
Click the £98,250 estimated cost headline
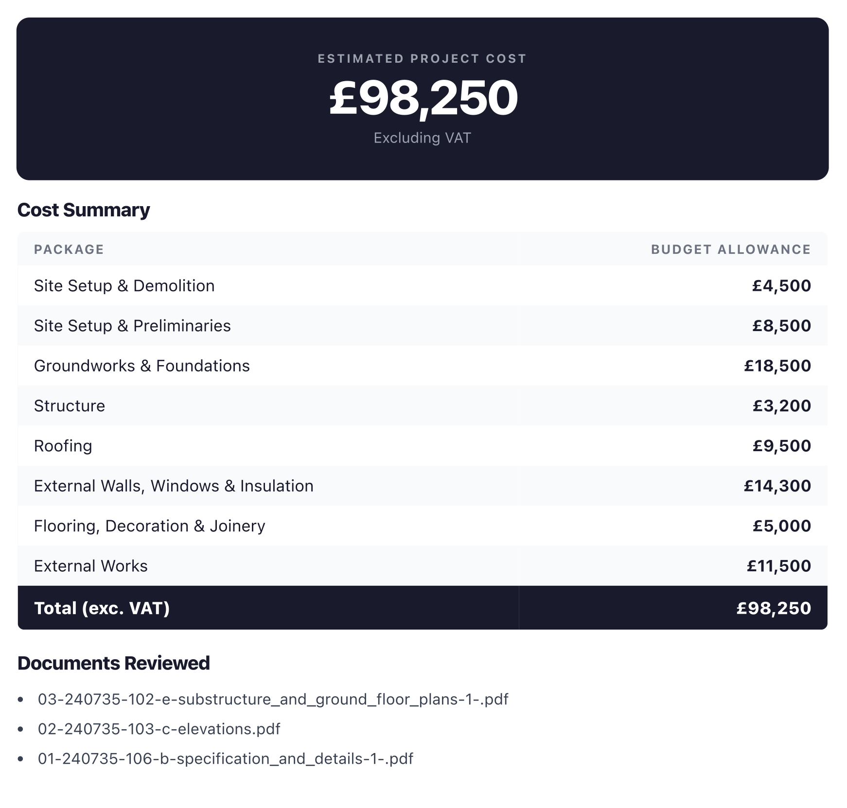423,98
